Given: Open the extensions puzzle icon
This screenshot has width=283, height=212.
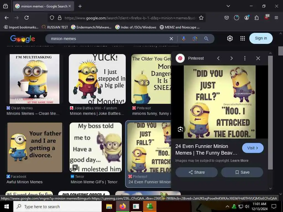Looking at the screenshot, I should click(256, 18).
